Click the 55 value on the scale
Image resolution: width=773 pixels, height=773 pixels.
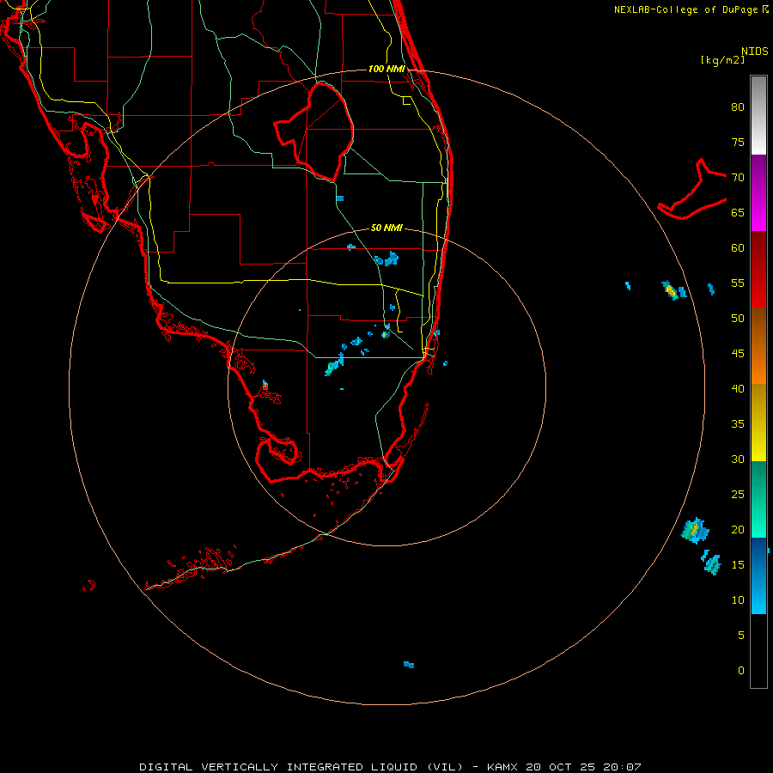tap(738, 283)
